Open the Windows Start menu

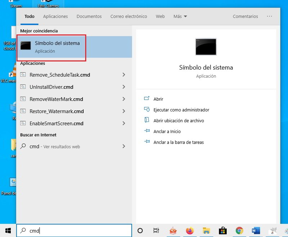[8, 231]
